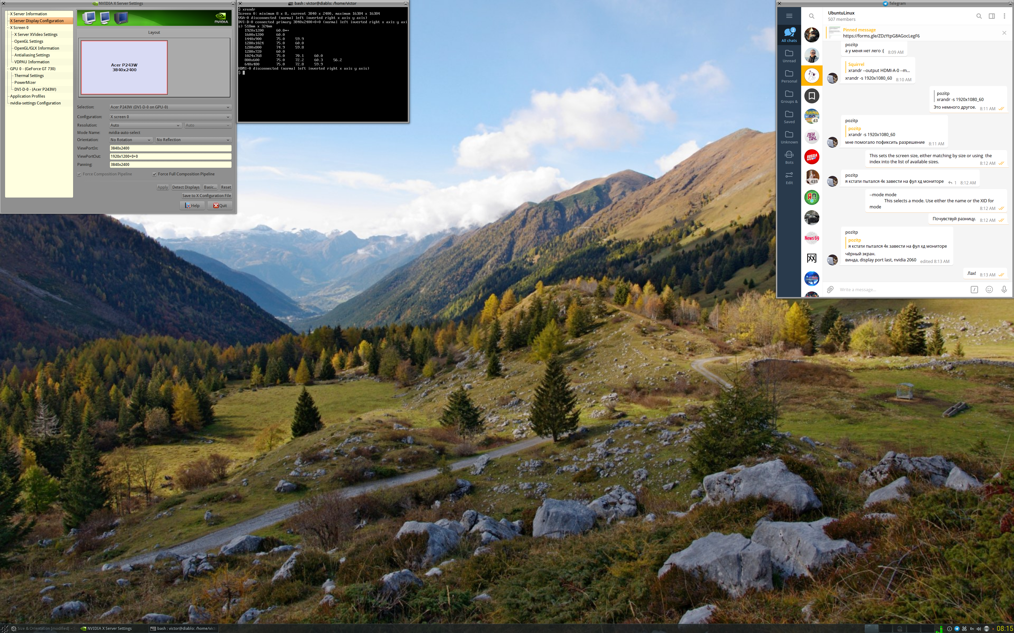Open UbuntuLinux chat three-dots menu
The height and width of the screenshot is (633, 1014).
click(1004, 16)
